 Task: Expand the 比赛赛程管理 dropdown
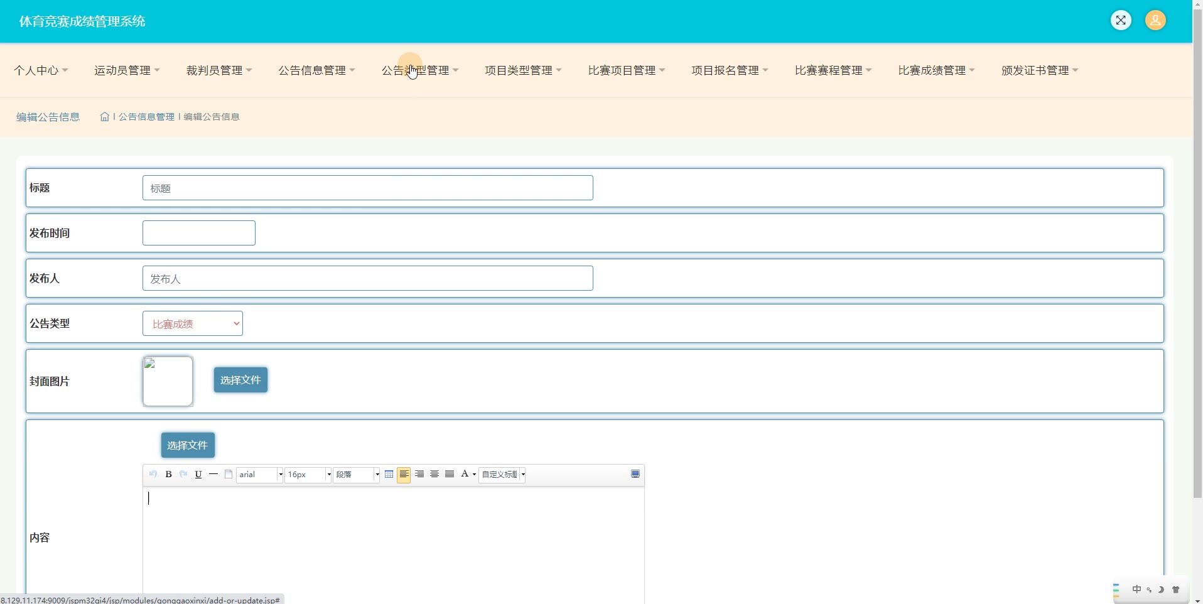coord(833,70)
